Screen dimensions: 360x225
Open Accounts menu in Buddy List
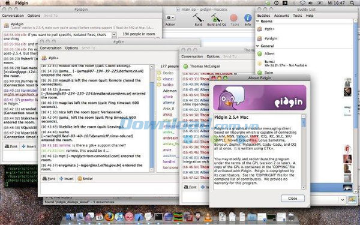coord(281,16)
